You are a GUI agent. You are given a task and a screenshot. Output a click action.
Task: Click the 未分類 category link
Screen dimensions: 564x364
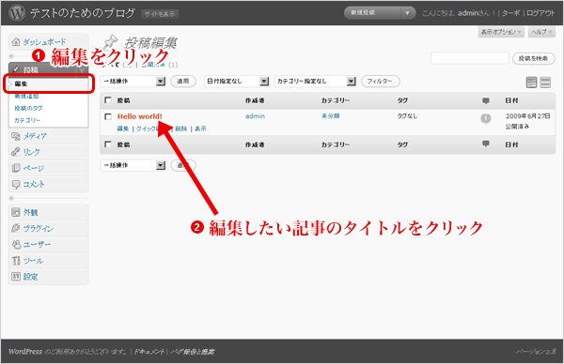coord(330,116)
